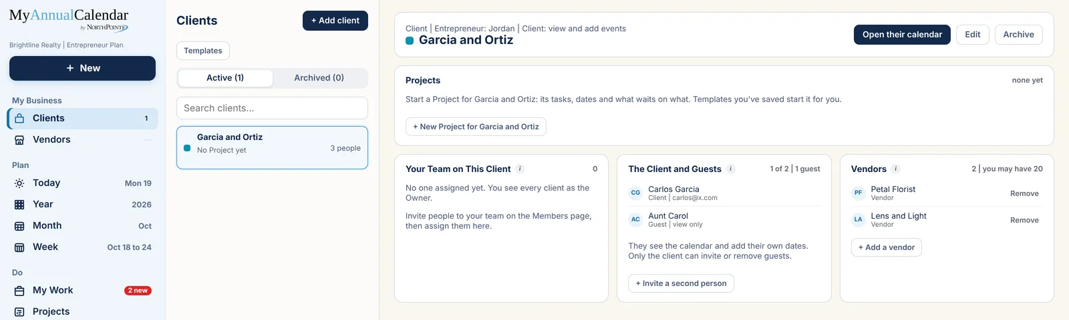Click Add a vendor button
Viewport: 1069px width, 320px height.
coord(887,247)
